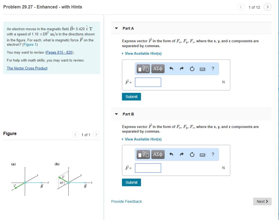Reset the Part A answer field
The width and height of the screenshot is (279, 220).
click(x=192, y=69)
